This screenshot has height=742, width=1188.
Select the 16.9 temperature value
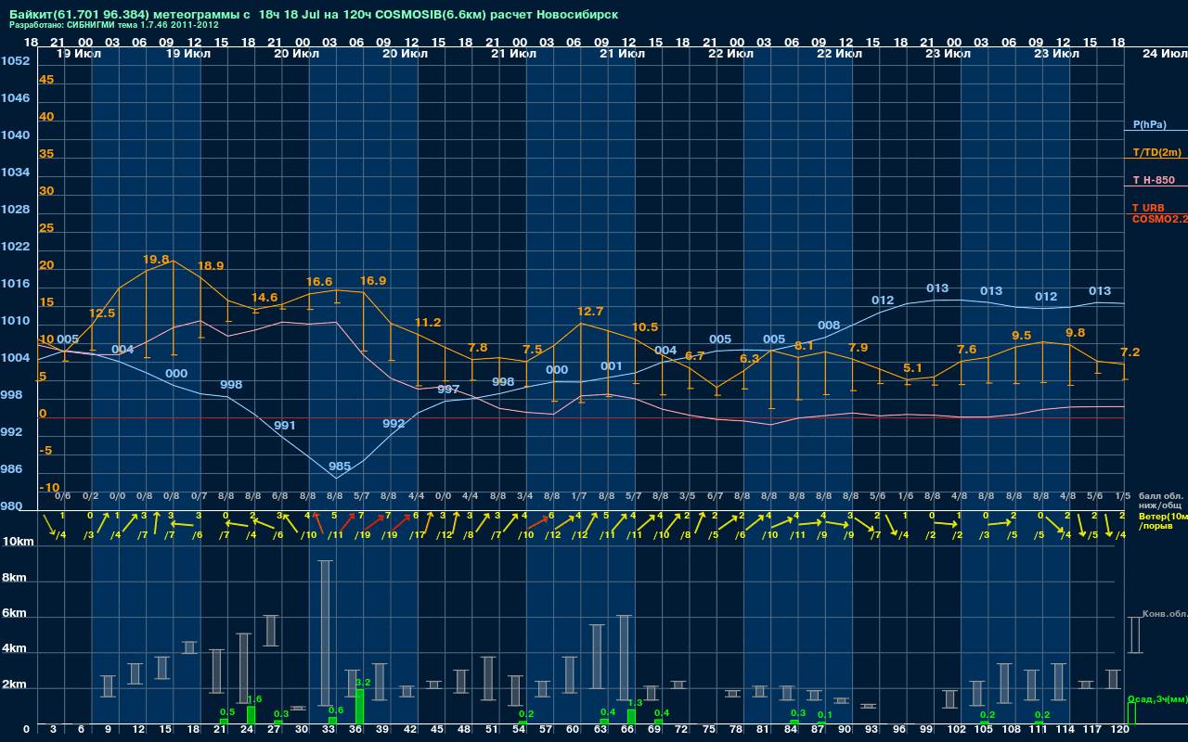[373, 280]
